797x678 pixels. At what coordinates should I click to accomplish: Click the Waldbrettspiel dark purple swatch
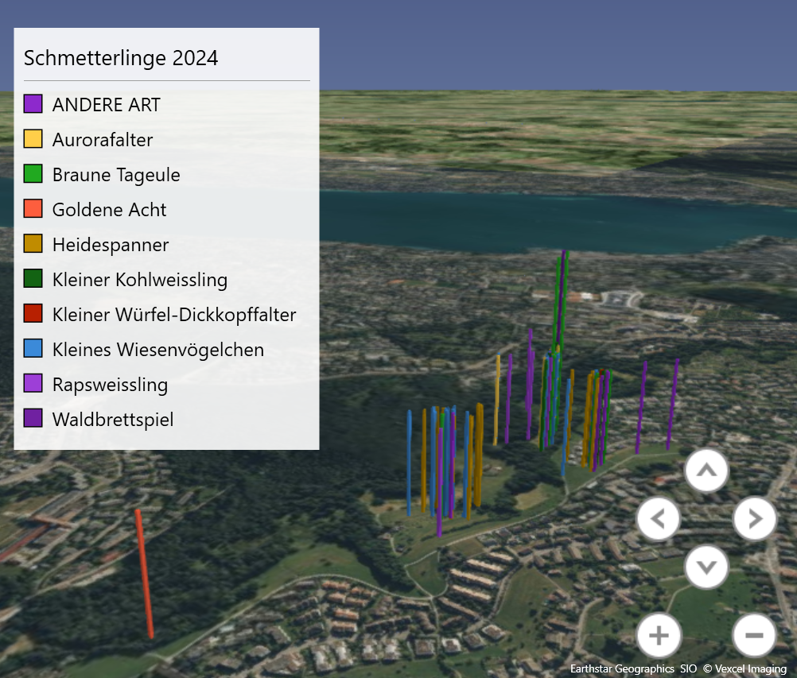[x=33, y=419]
